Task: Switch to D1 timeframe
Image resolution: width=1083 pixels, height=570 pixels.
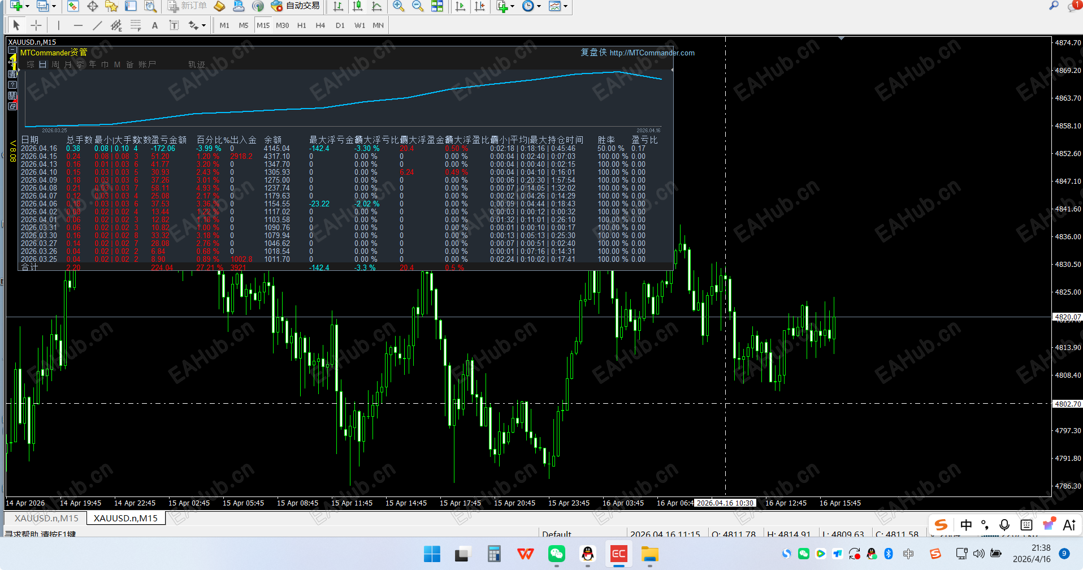Action: [x=340, y=25]
